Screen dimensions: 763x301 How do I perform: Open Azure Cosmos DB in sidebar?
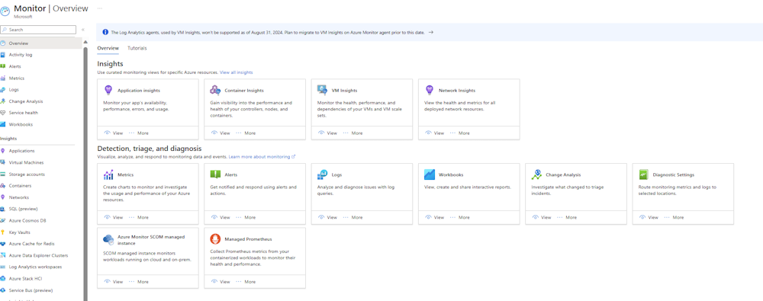coord(27,221)
